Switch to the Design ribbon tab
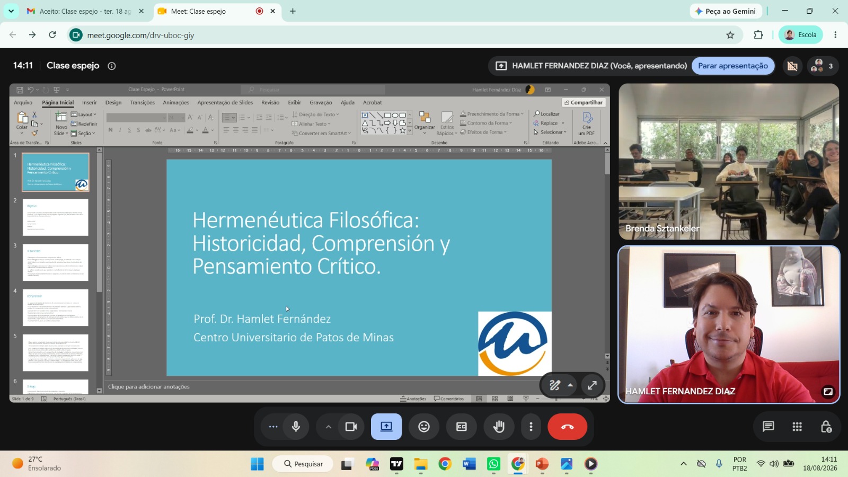Screen dimensions: 848x477 coord(113,103)
